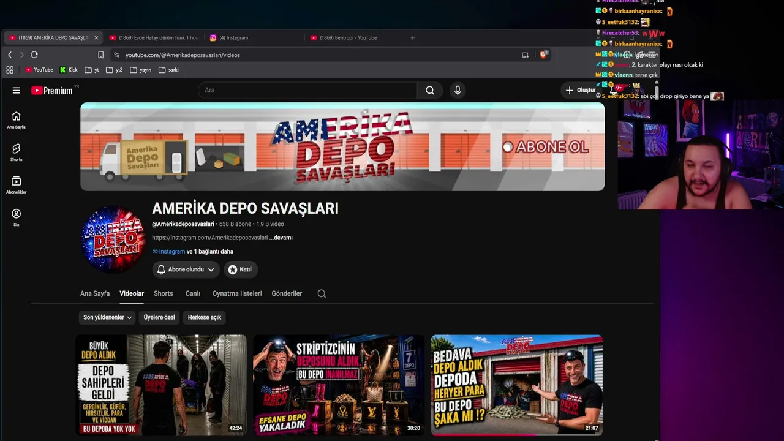Open the YouTube hamburger guide menu
Screen dimensions: 784x441
point(17,90)
